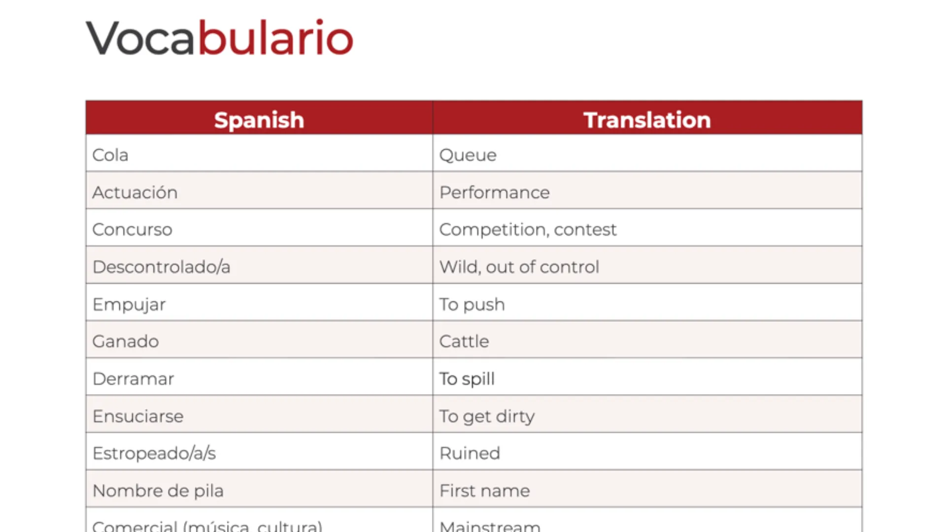
Task: Click the Nombre de pila cell
Action: pos(158,491)
